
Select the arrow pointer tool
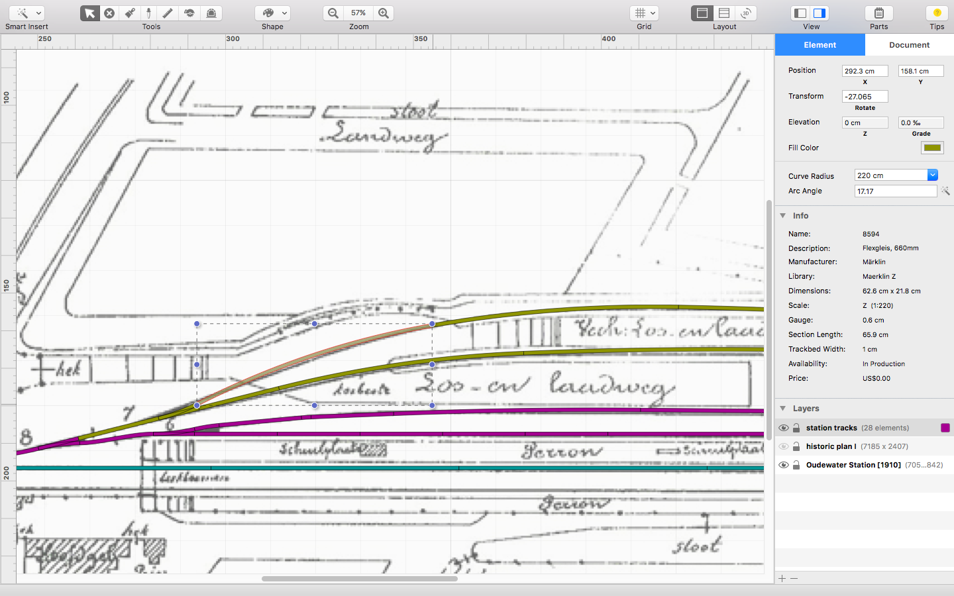[90, 13]
